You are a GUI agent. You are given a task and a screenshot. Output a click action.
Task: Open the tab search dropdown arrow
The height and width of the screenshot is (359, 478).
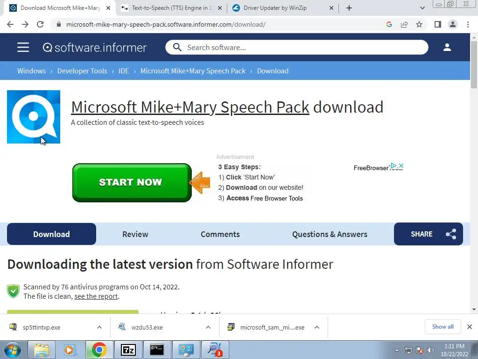[x=422, y=8]
